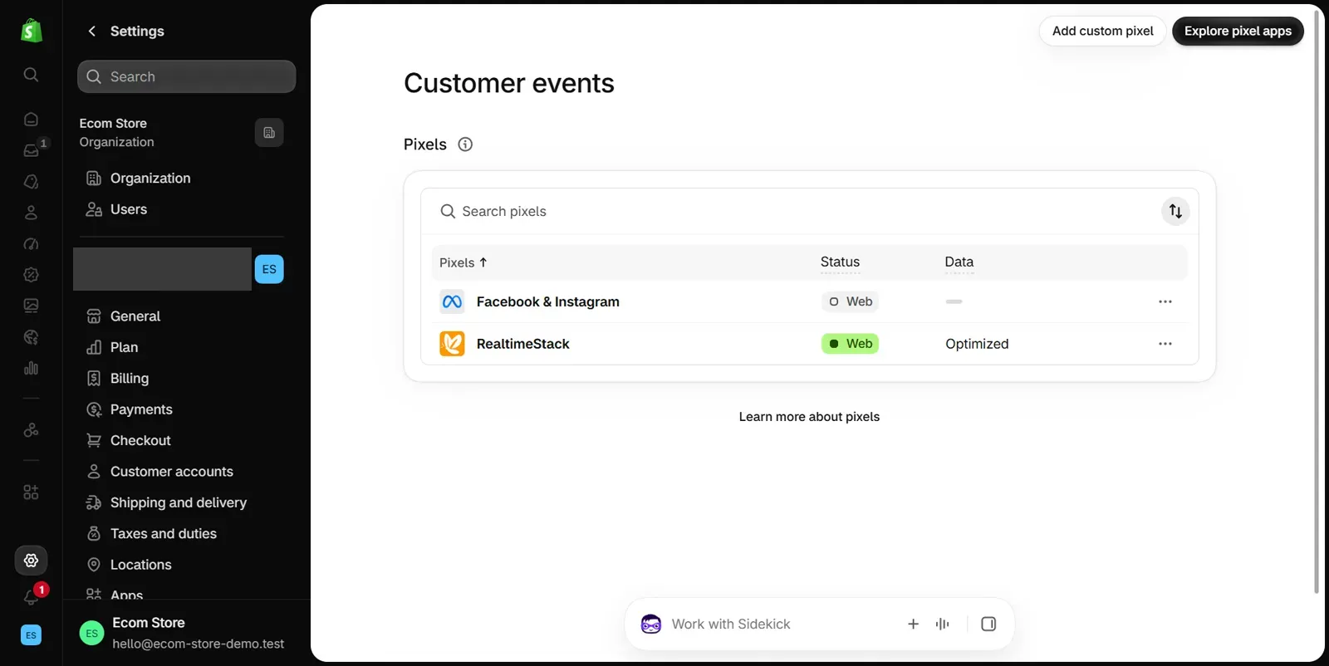Follow the Learn more about pixels link

[809, 417]
